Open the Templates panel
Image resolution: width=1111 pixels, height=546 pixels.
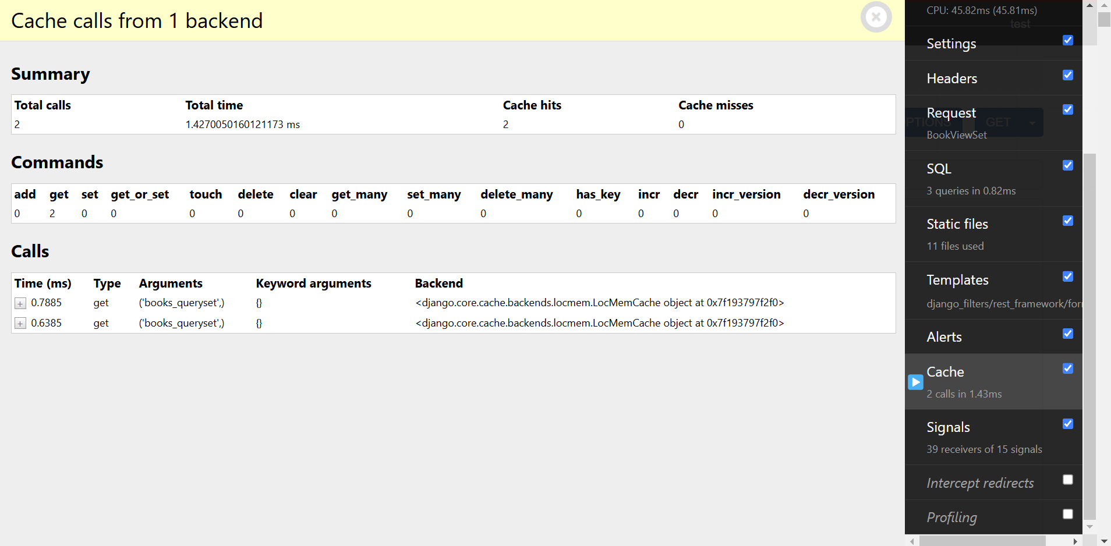957,280
